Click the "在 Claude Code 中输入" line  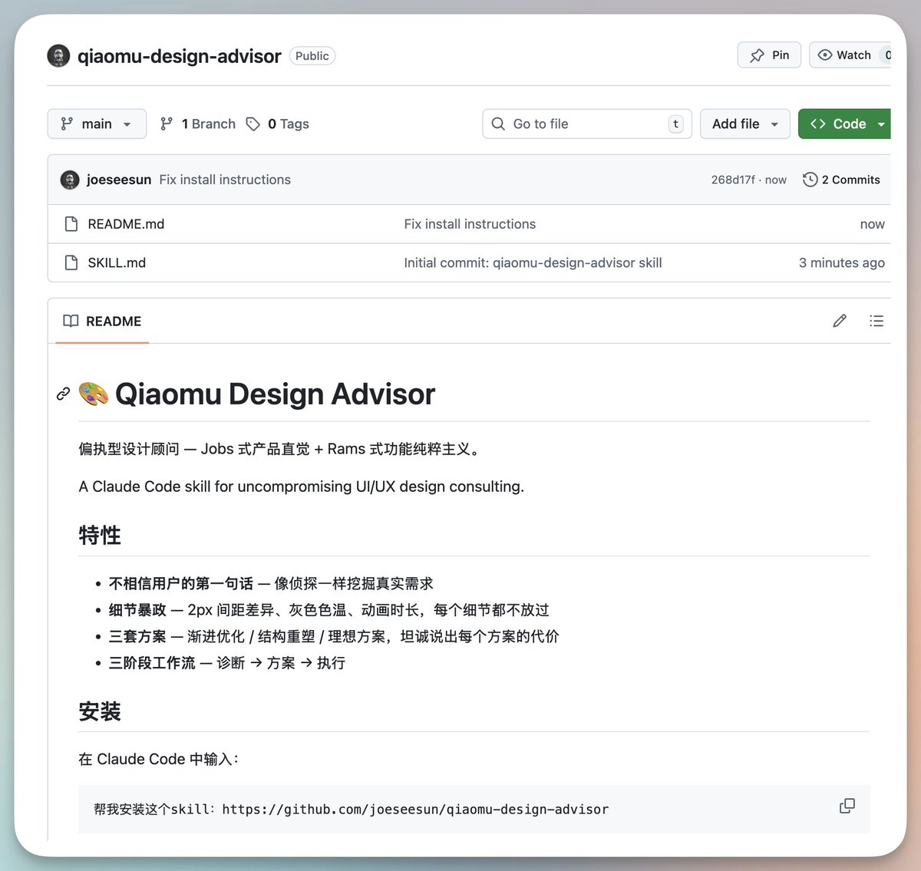[x=159, y=759]
